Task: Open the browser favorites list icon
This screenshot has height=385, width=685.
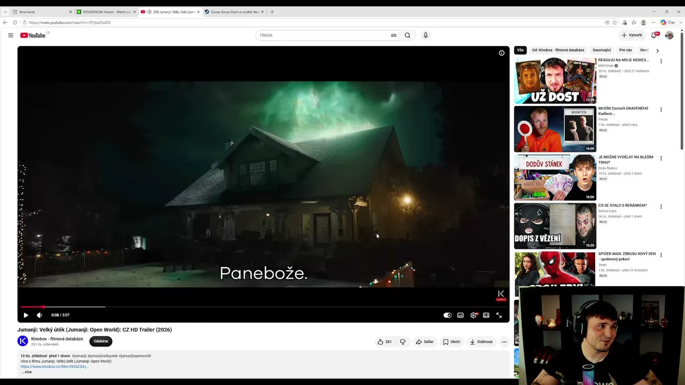Action: coord(634,22)
